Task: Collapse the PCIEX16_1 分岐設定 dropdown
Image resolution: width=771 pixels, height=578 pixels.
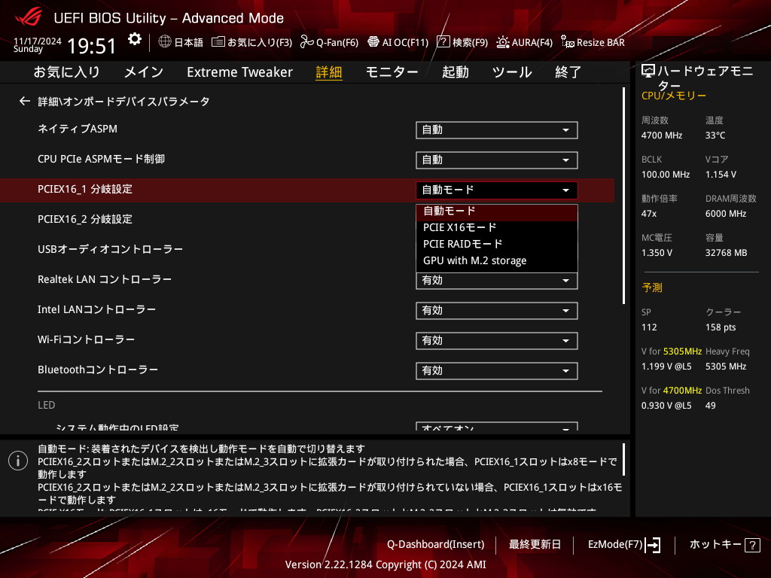Action: (497, 190)
